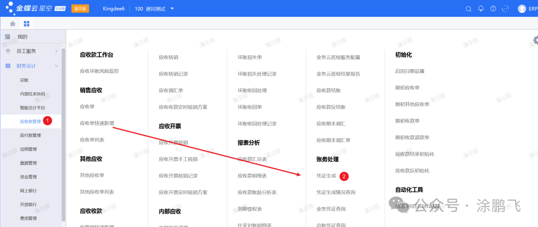Click the 凭证生成 link
The image size is (538, 227).
326,176
